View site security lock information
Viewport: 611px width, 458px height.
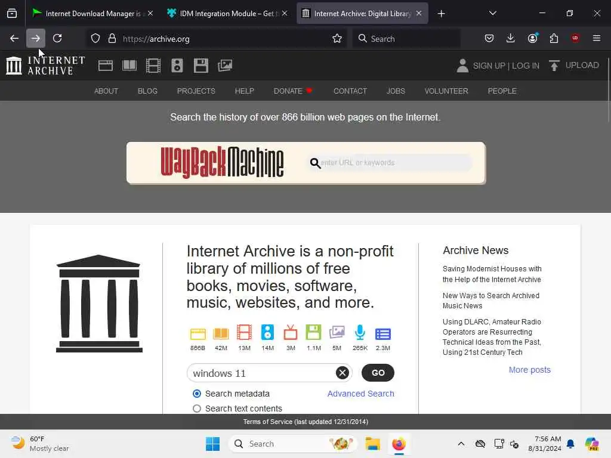click(x=112, y=39)
